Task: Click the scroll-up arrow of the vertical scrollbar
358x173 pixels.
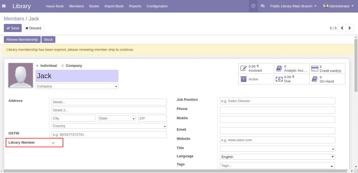Action: coord(356,37)
